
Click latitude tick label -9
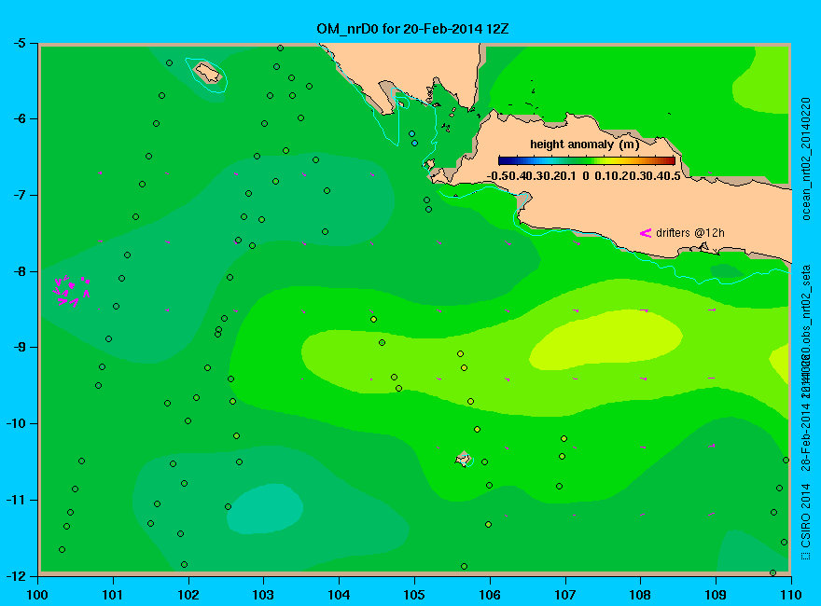[x=19, y=348]
